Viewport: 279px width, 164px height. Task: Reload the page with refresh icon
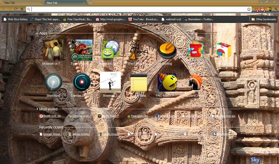[x=16, y=9]
